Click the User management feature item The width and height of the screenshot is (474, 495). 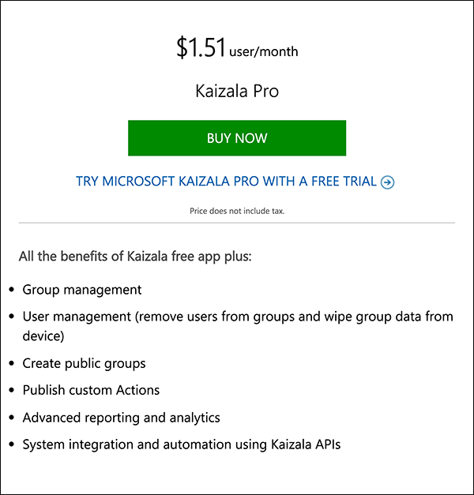tap(238, 326)
